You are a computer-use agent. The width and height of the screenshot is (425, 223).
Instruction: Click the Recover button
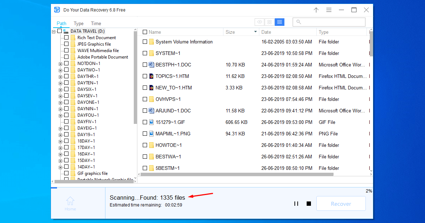coord(341,204)
